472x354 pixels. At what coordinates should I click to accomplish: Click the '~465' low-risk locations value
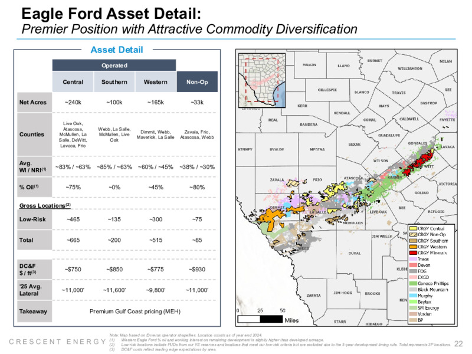[x=73, y=219]
